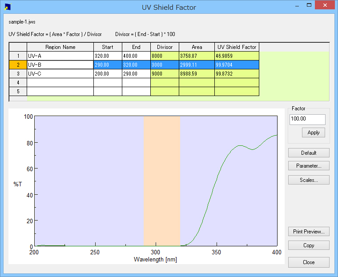Select the UV-A region name cell
The image size is (338, 277).
click(60, 56)
